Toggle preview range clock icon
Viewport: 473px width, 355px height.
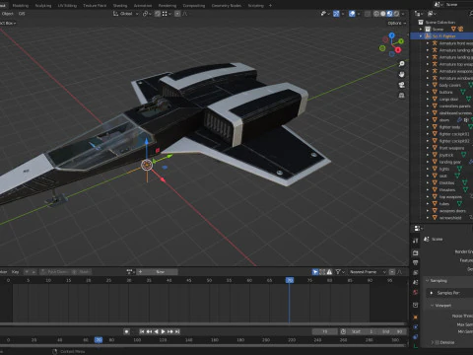pyautogui.click(x=343, y=331)
